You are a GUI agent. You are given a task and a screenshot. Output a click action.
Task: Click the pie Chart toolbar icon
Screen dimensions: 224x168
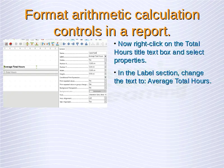pyautogui.click(x=11, y=44)
